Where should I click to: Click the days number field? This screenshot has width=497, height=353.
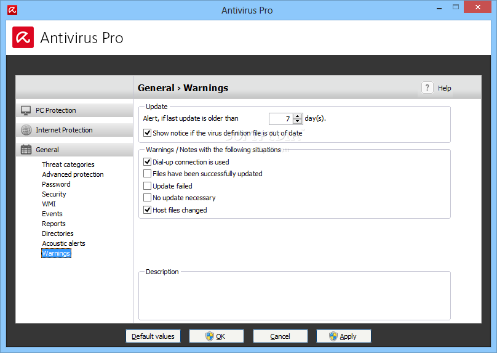(x=281, y=119)
